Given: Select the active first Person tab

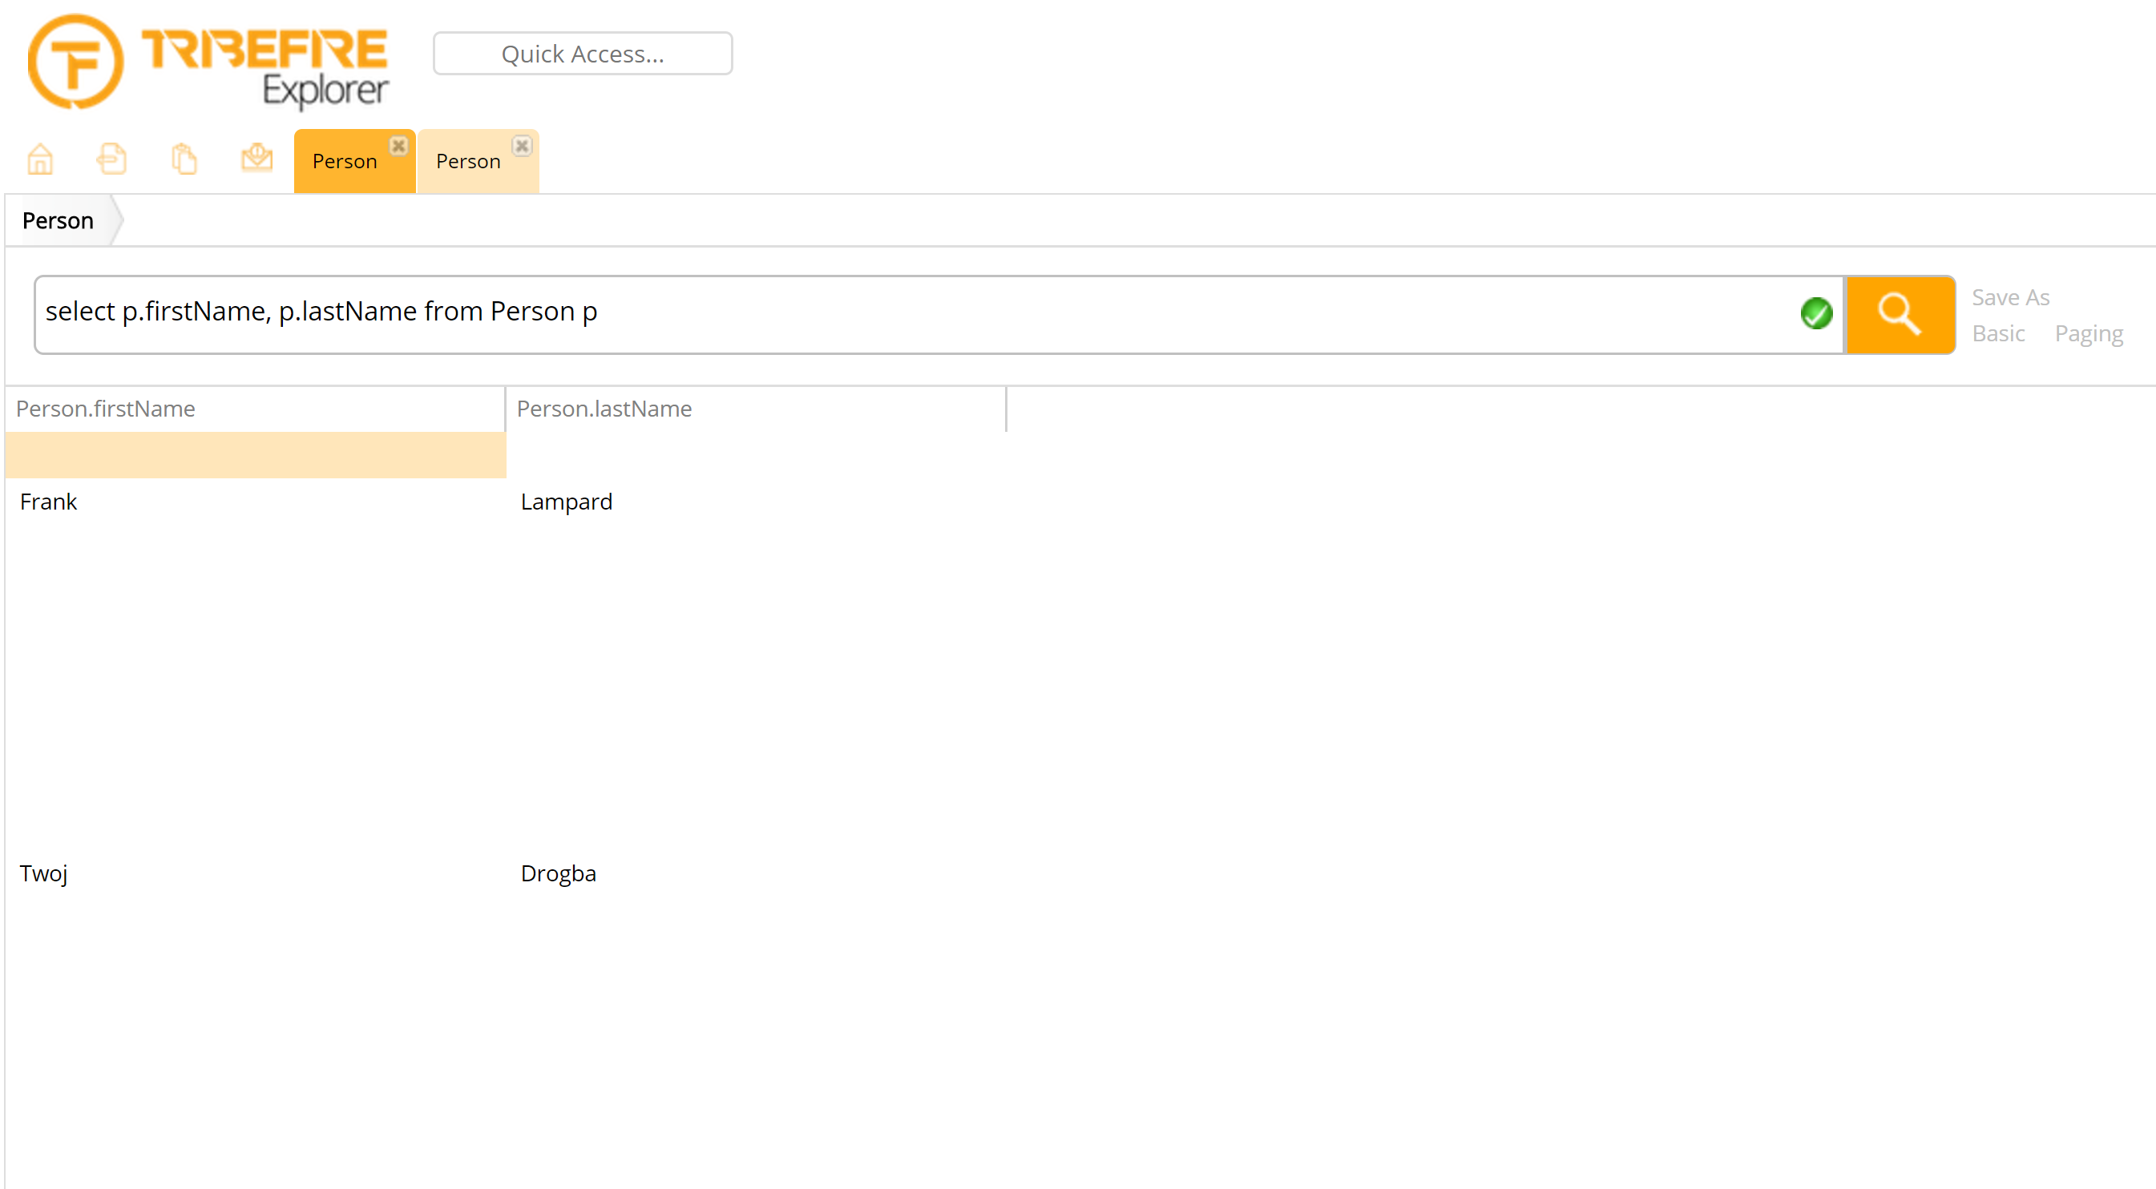Looking at the screenshot, I should tap(344, 163).
